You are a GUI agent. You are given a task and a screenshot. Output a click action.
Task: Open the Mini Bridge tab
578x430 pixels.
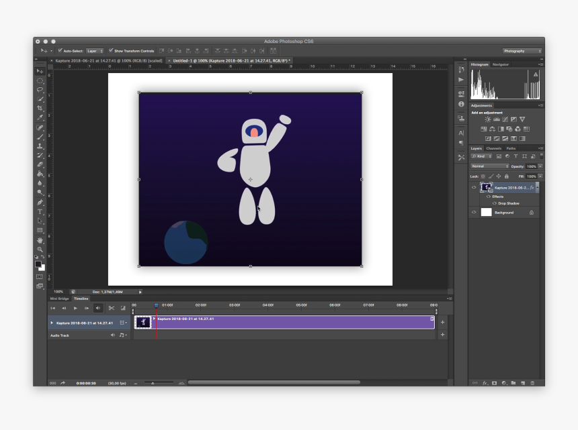(59, 299)
